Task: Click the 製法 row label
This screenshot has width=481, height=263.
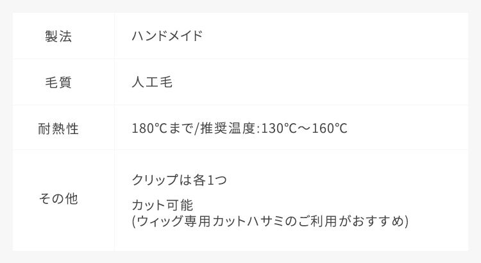Action: pyautogui.click(x=58, y=37)
